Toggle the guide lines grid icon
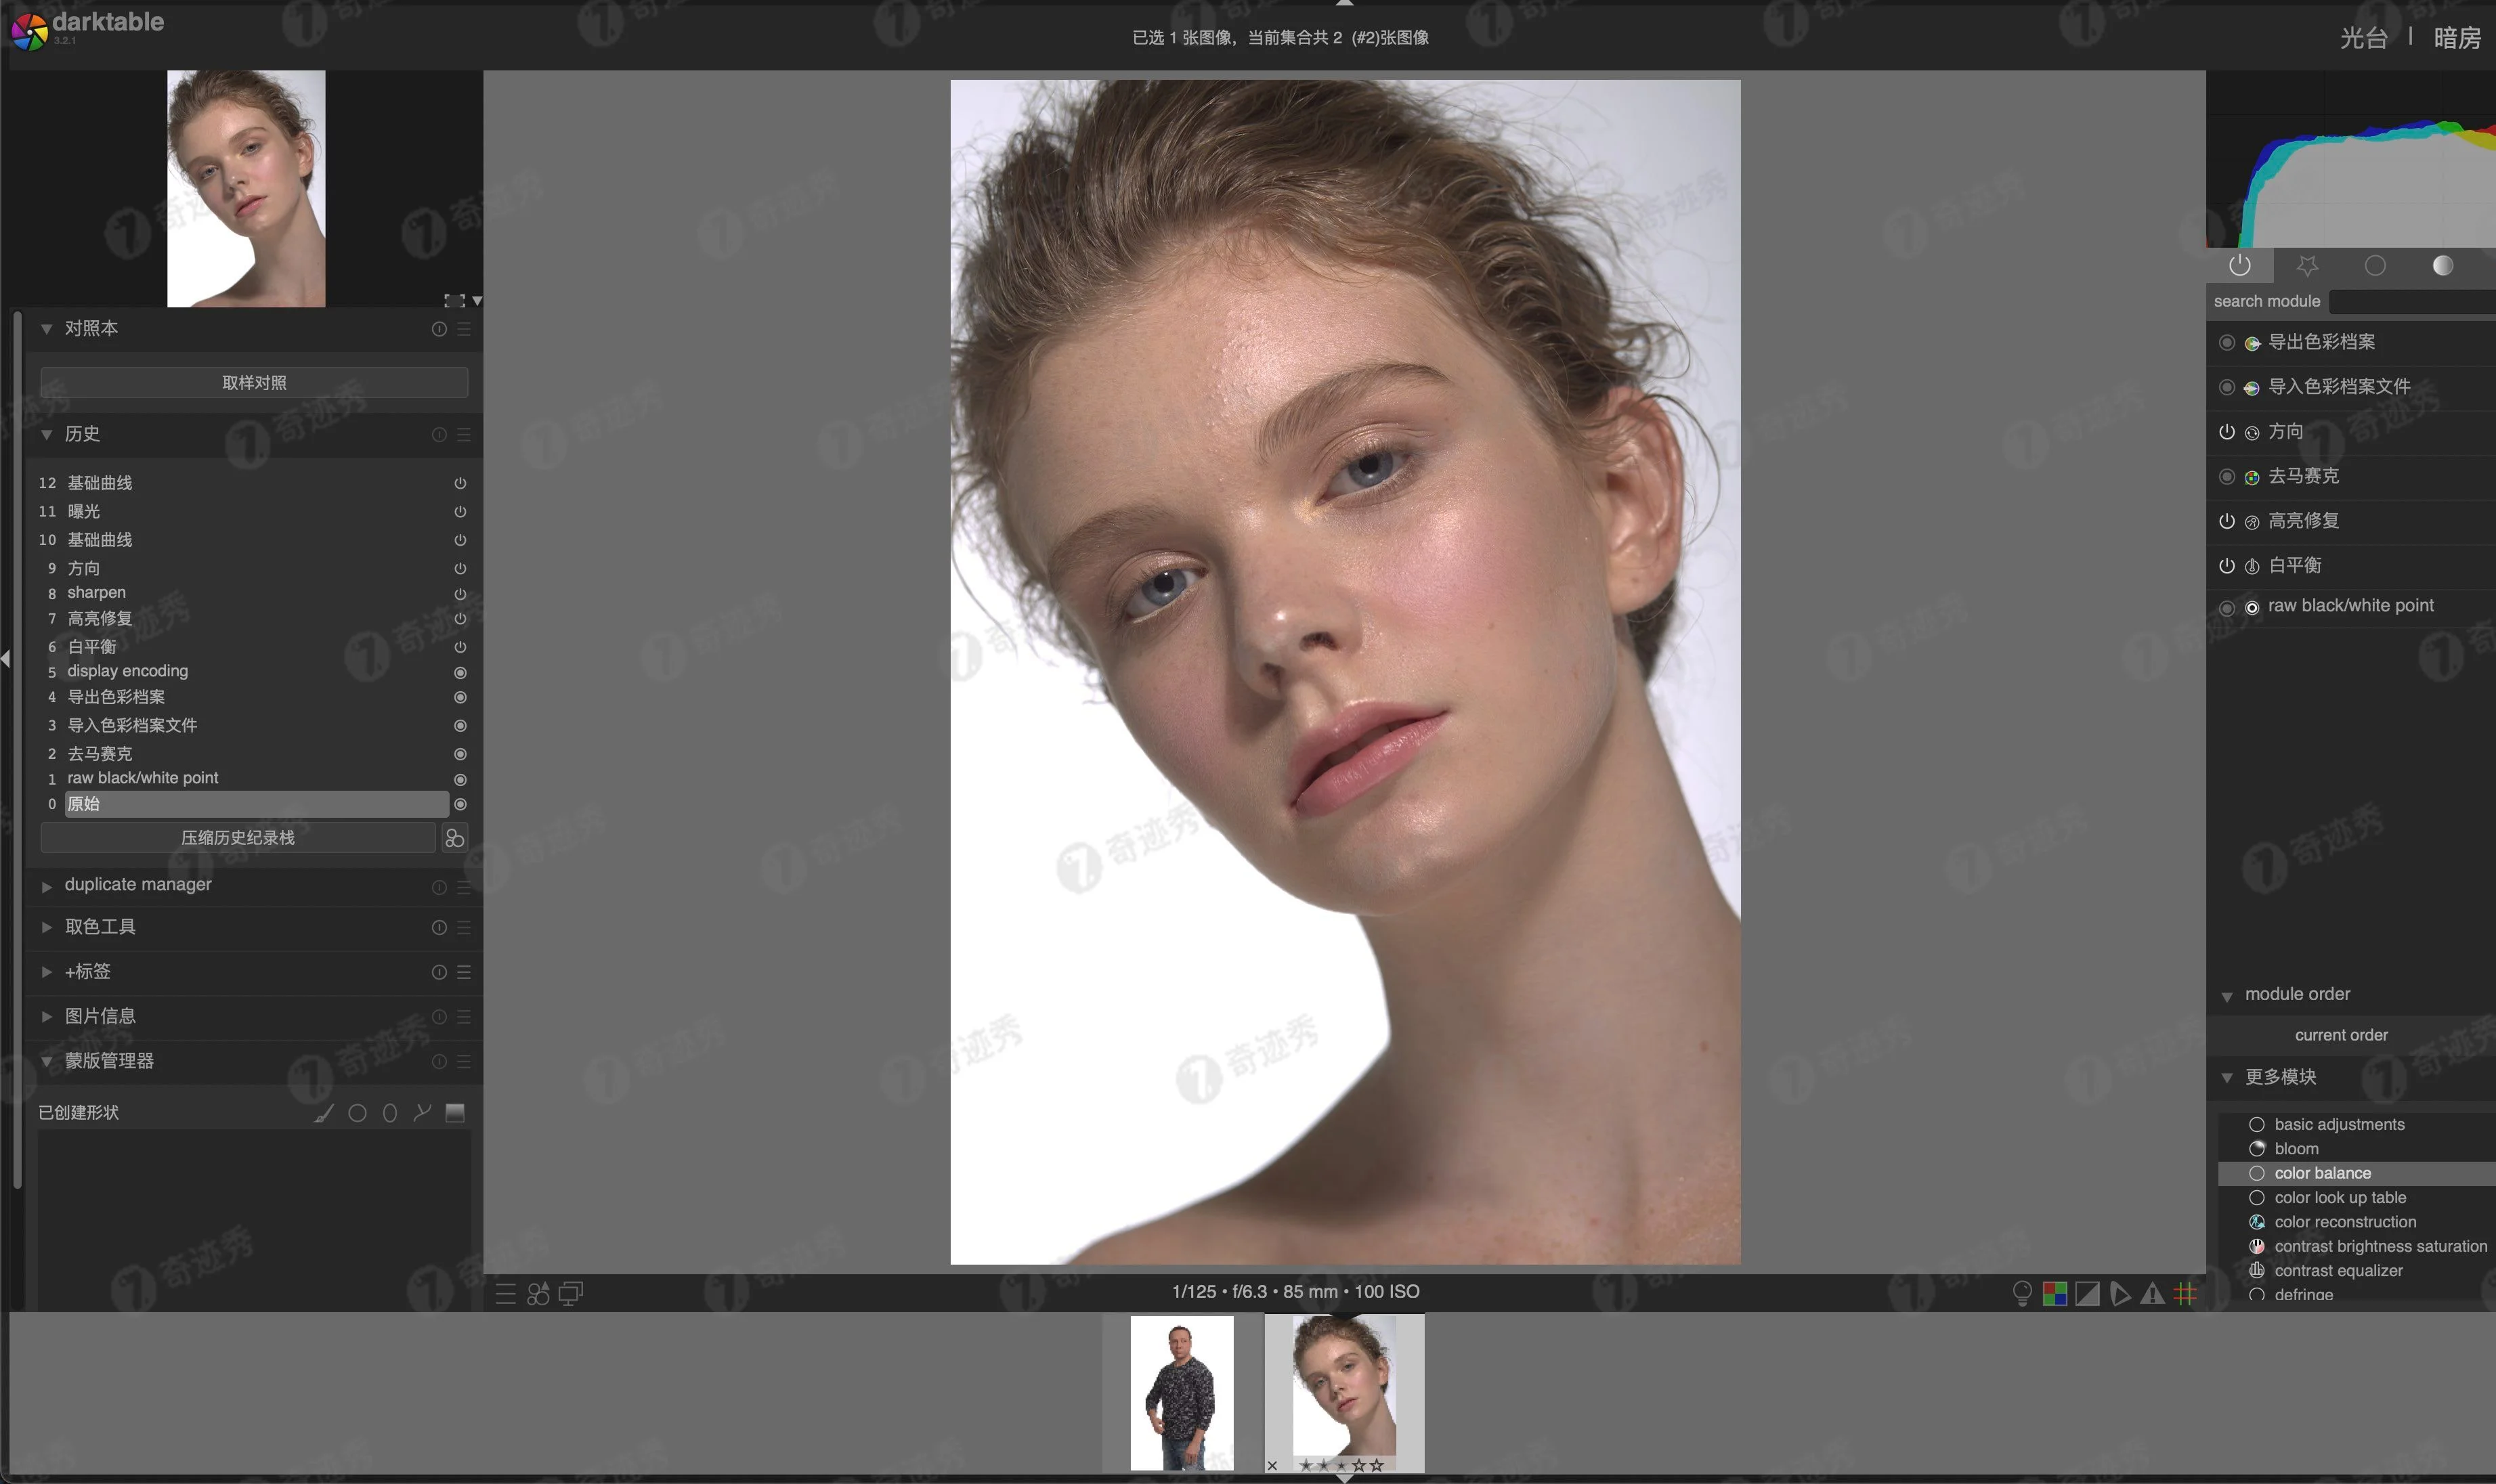The width and height of the screenshot is (2496, 1484). 2186,1292
